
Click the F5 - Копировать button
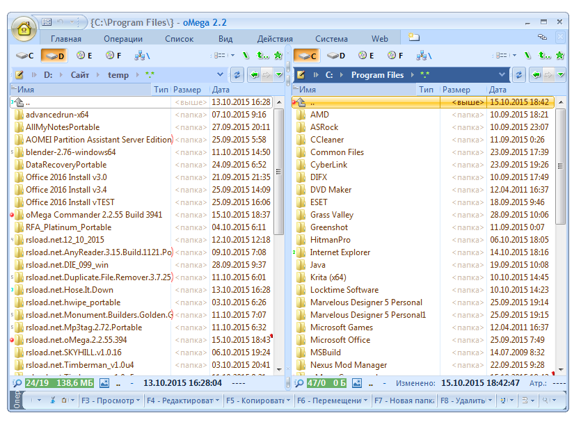click(255, 400)
